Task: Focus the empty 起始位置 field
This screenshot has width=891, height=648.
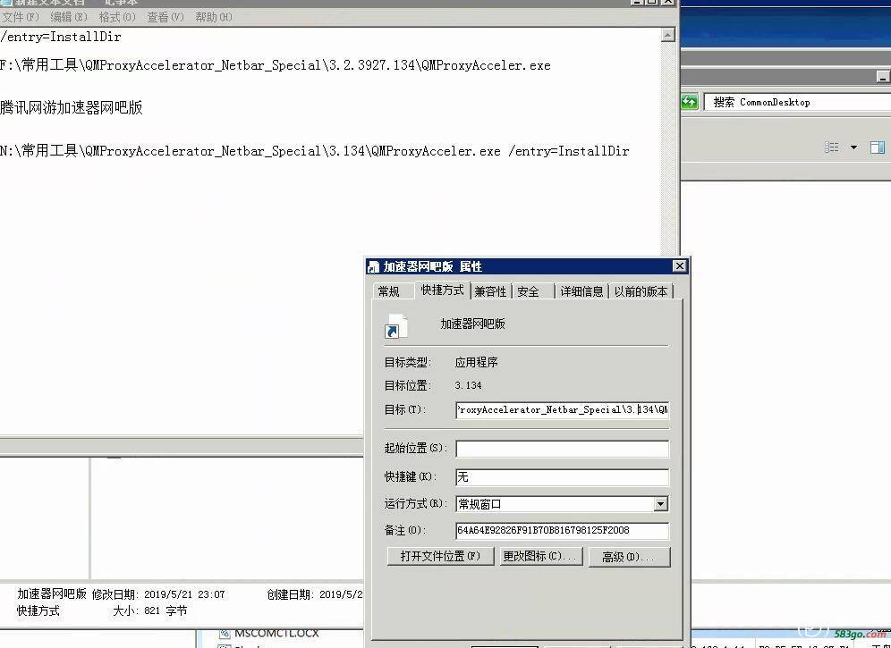Action: [x=562, y=449]
